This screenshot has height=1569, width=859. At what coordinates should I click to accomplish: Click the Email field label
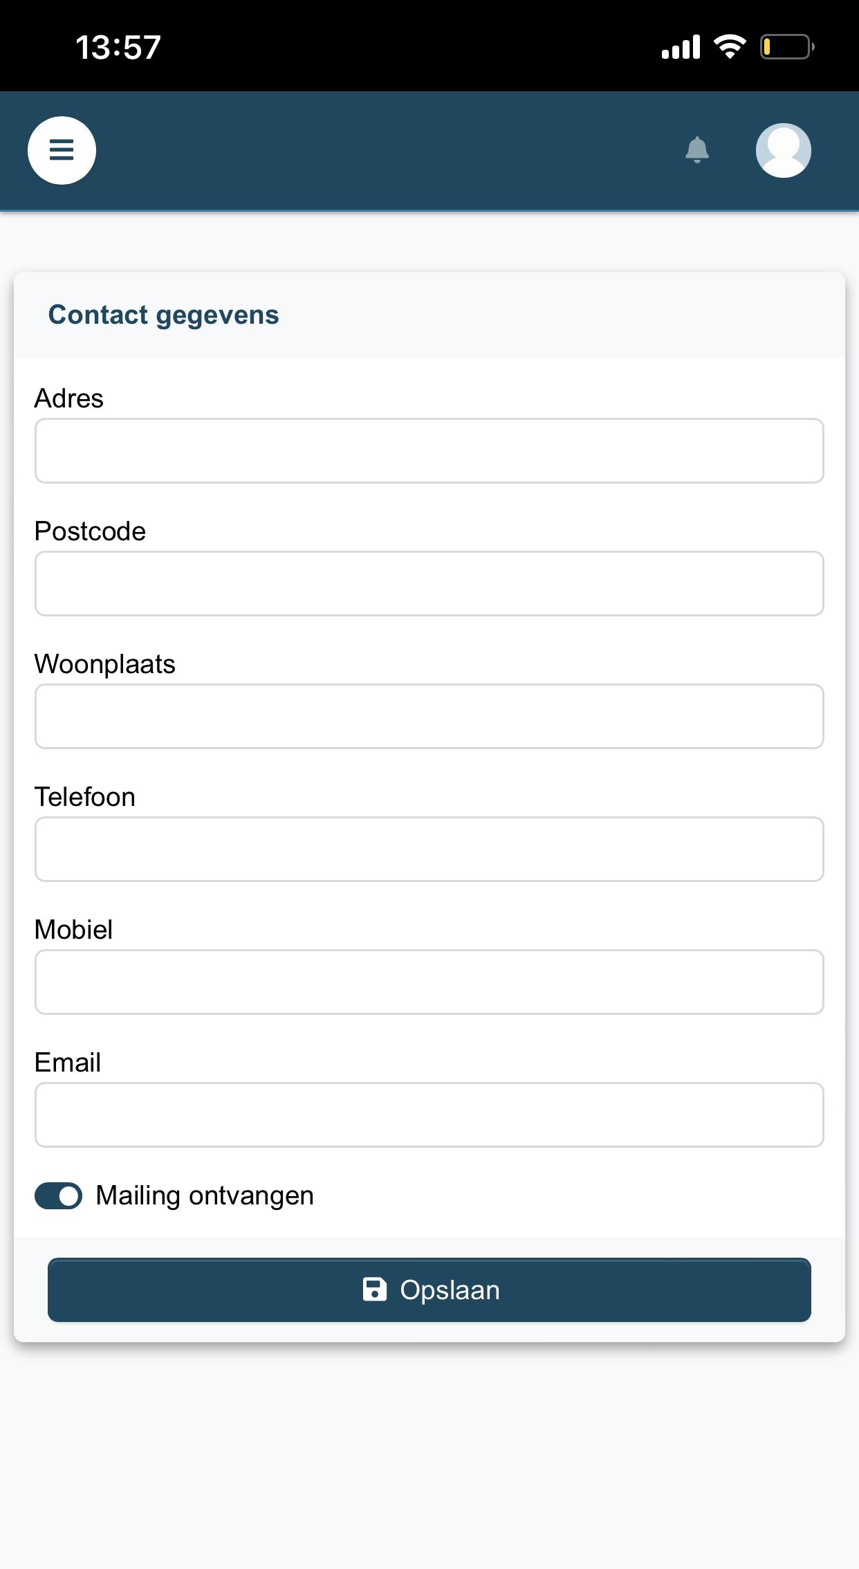(x=68, y=1062)
